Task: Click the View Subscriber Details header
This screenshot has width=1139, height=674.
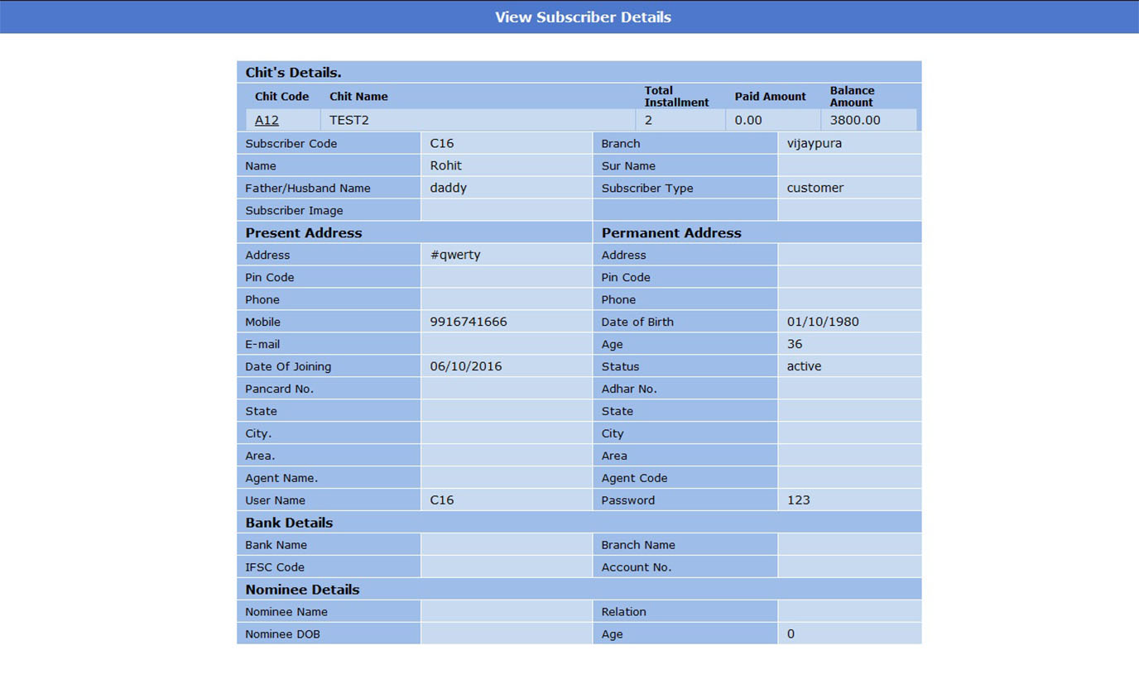Action: [x=583, y=17]
